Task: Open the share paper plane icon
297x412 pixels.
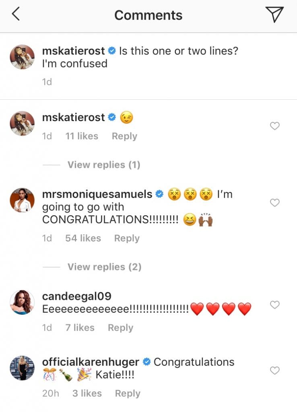Action: click(275, 14)
